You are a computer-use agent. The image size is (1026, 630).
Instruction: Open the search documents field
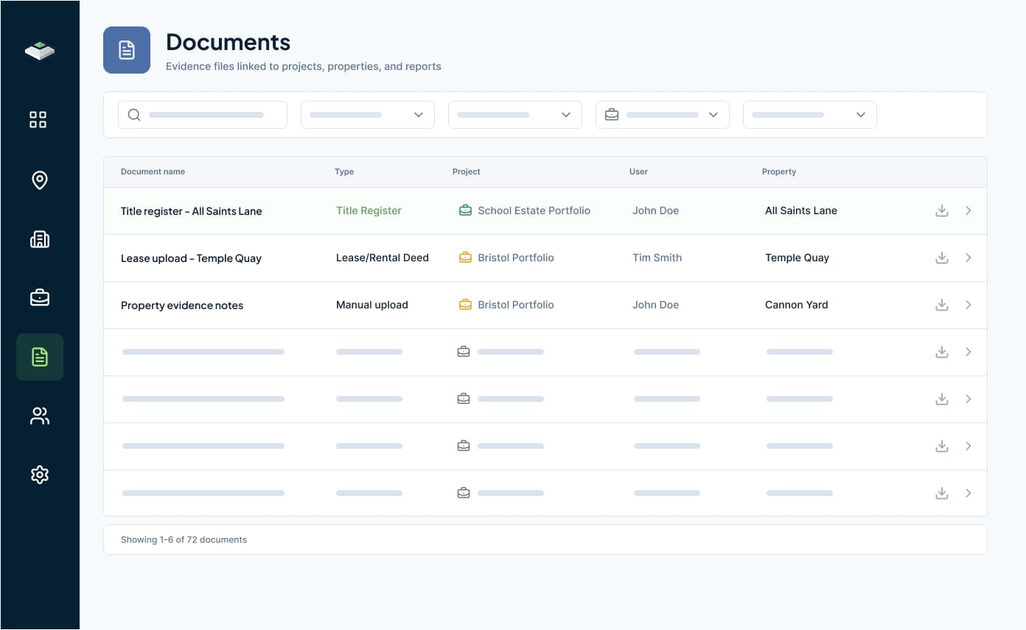[203, 115]
